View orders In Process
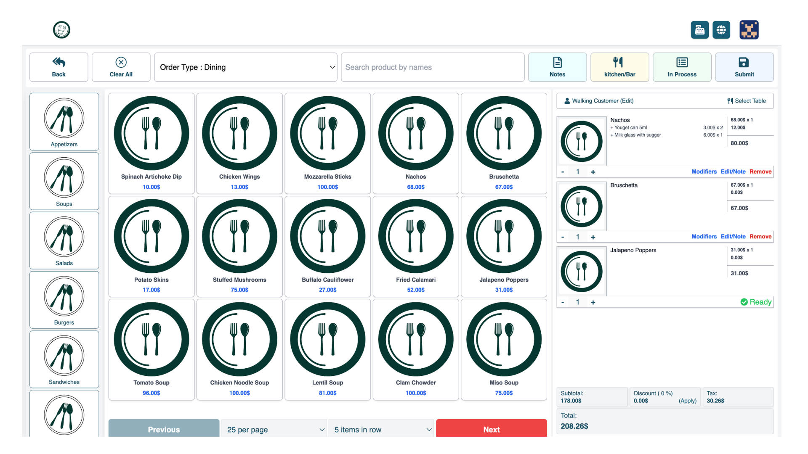808x454 pixels. (682, 67)
